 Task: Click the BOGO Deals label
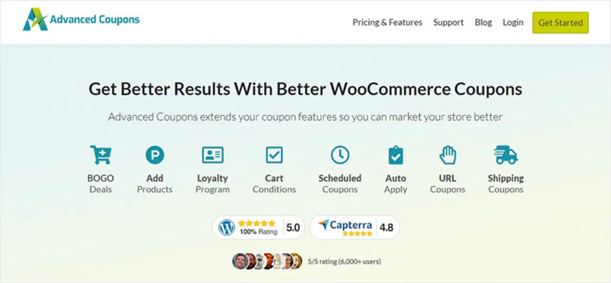tap(101, 184)
